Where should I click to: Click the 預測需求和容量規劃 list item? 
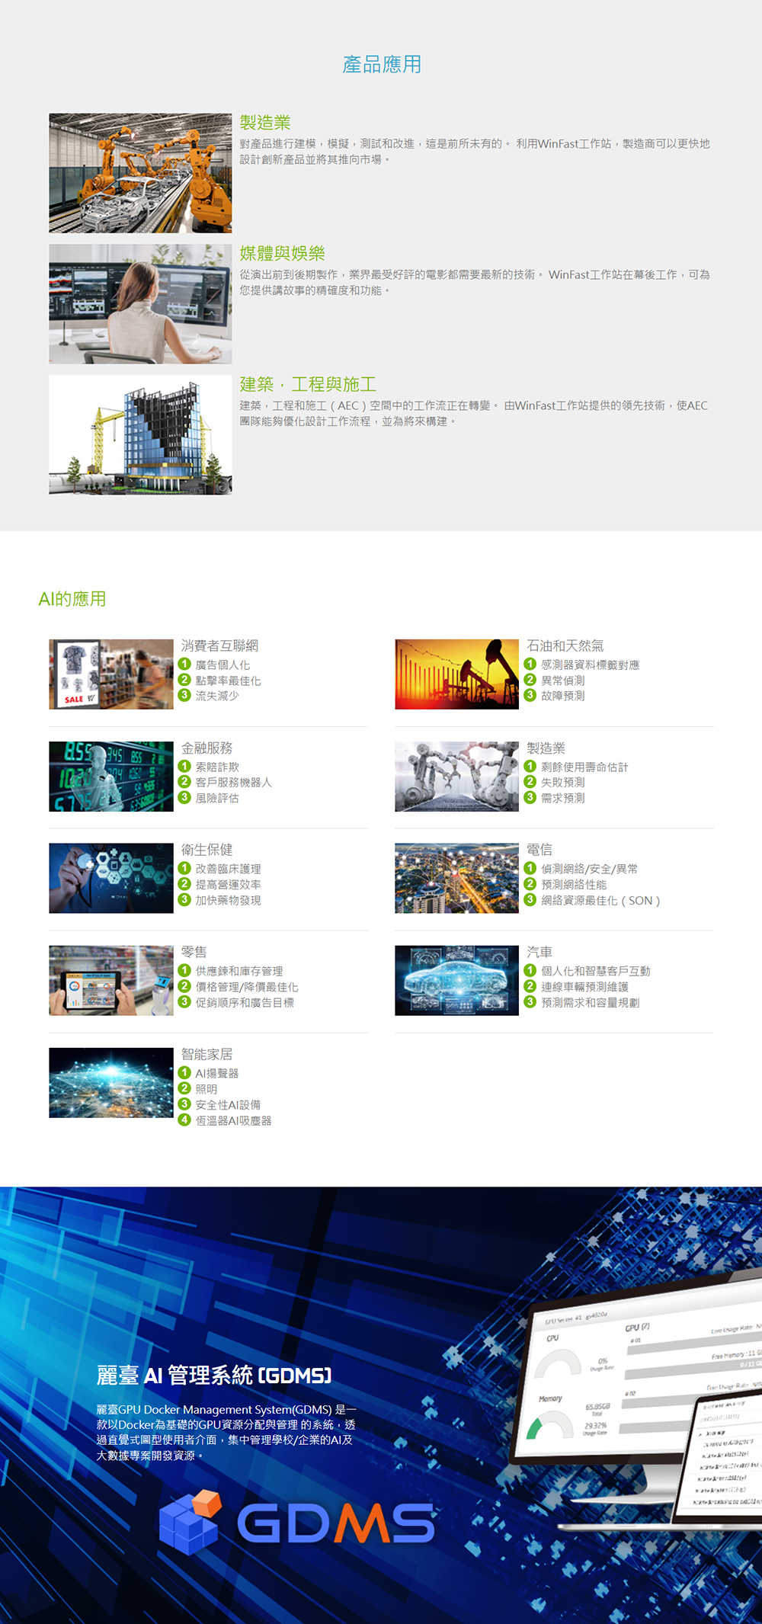pos(591,1003)
